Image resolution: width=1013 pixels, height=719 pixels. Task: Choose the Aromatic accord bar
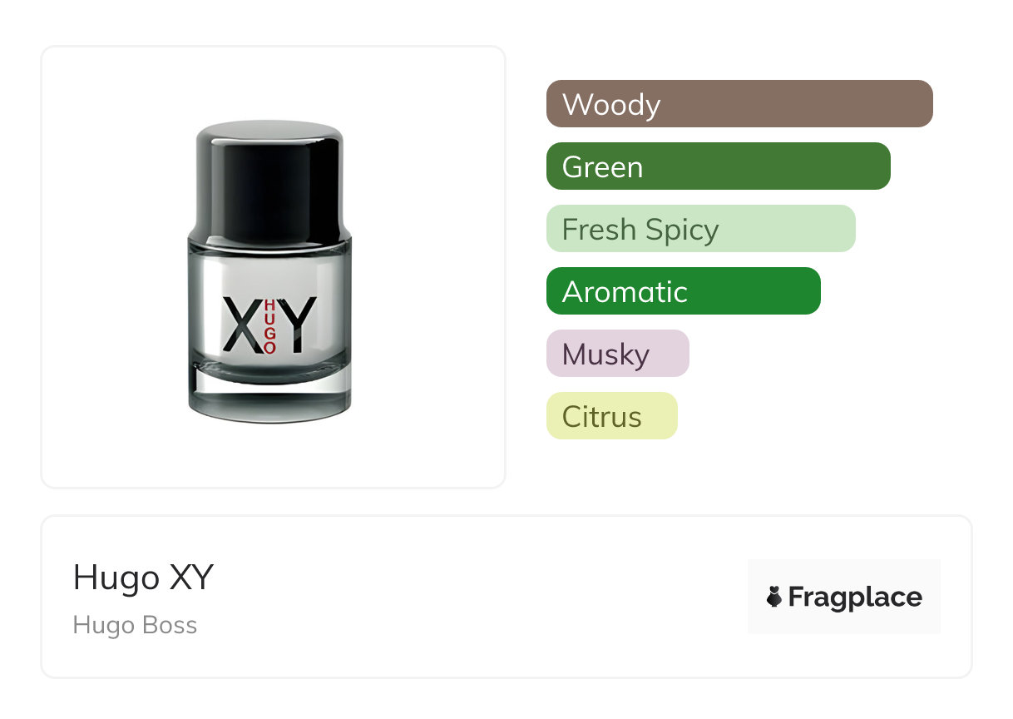pyautogui.click(x=684, y=291)
